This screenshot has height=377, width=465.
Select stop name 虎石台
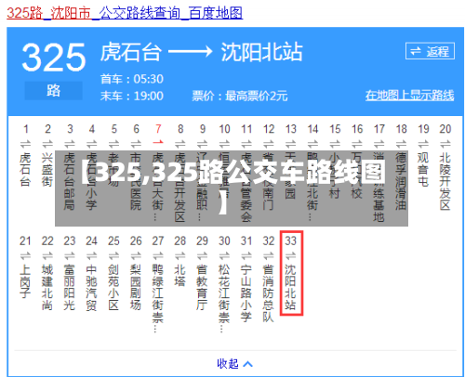25,170
